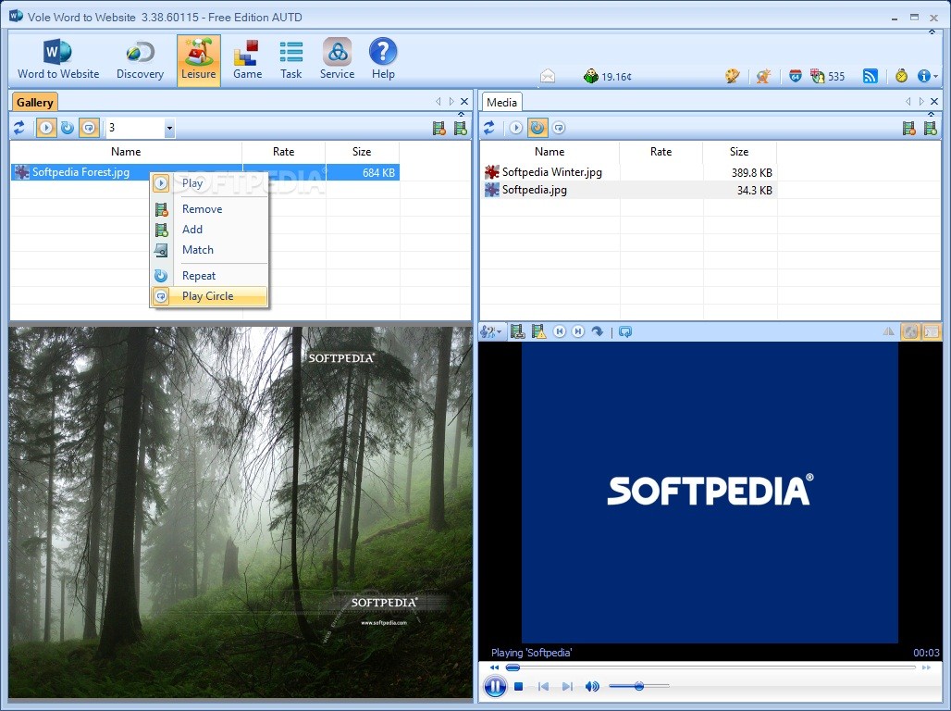Screen dimensions: 951x711
Task: Select Softpedia Forest.jpg in Gallery list
Action: click(205, 172)
